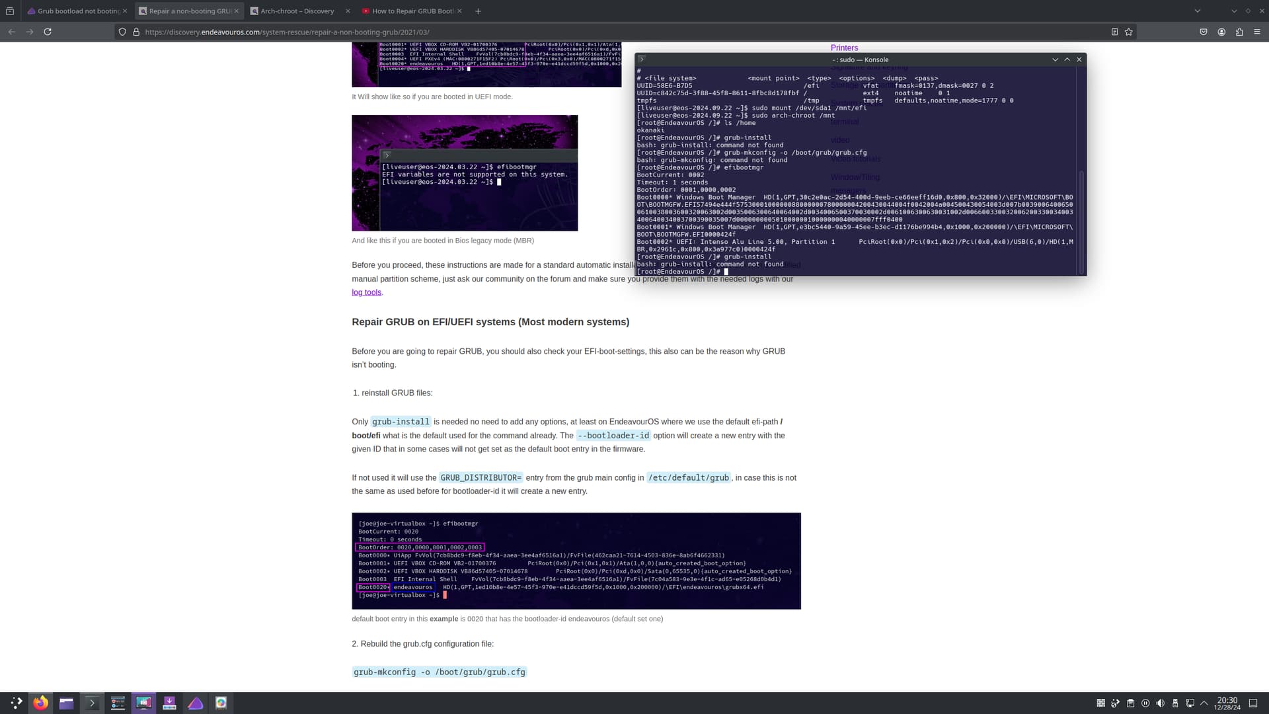This screenshot has width=1269, height=714.
Task: Open the 'Printers' sidebar link
Action: point(844,48)
